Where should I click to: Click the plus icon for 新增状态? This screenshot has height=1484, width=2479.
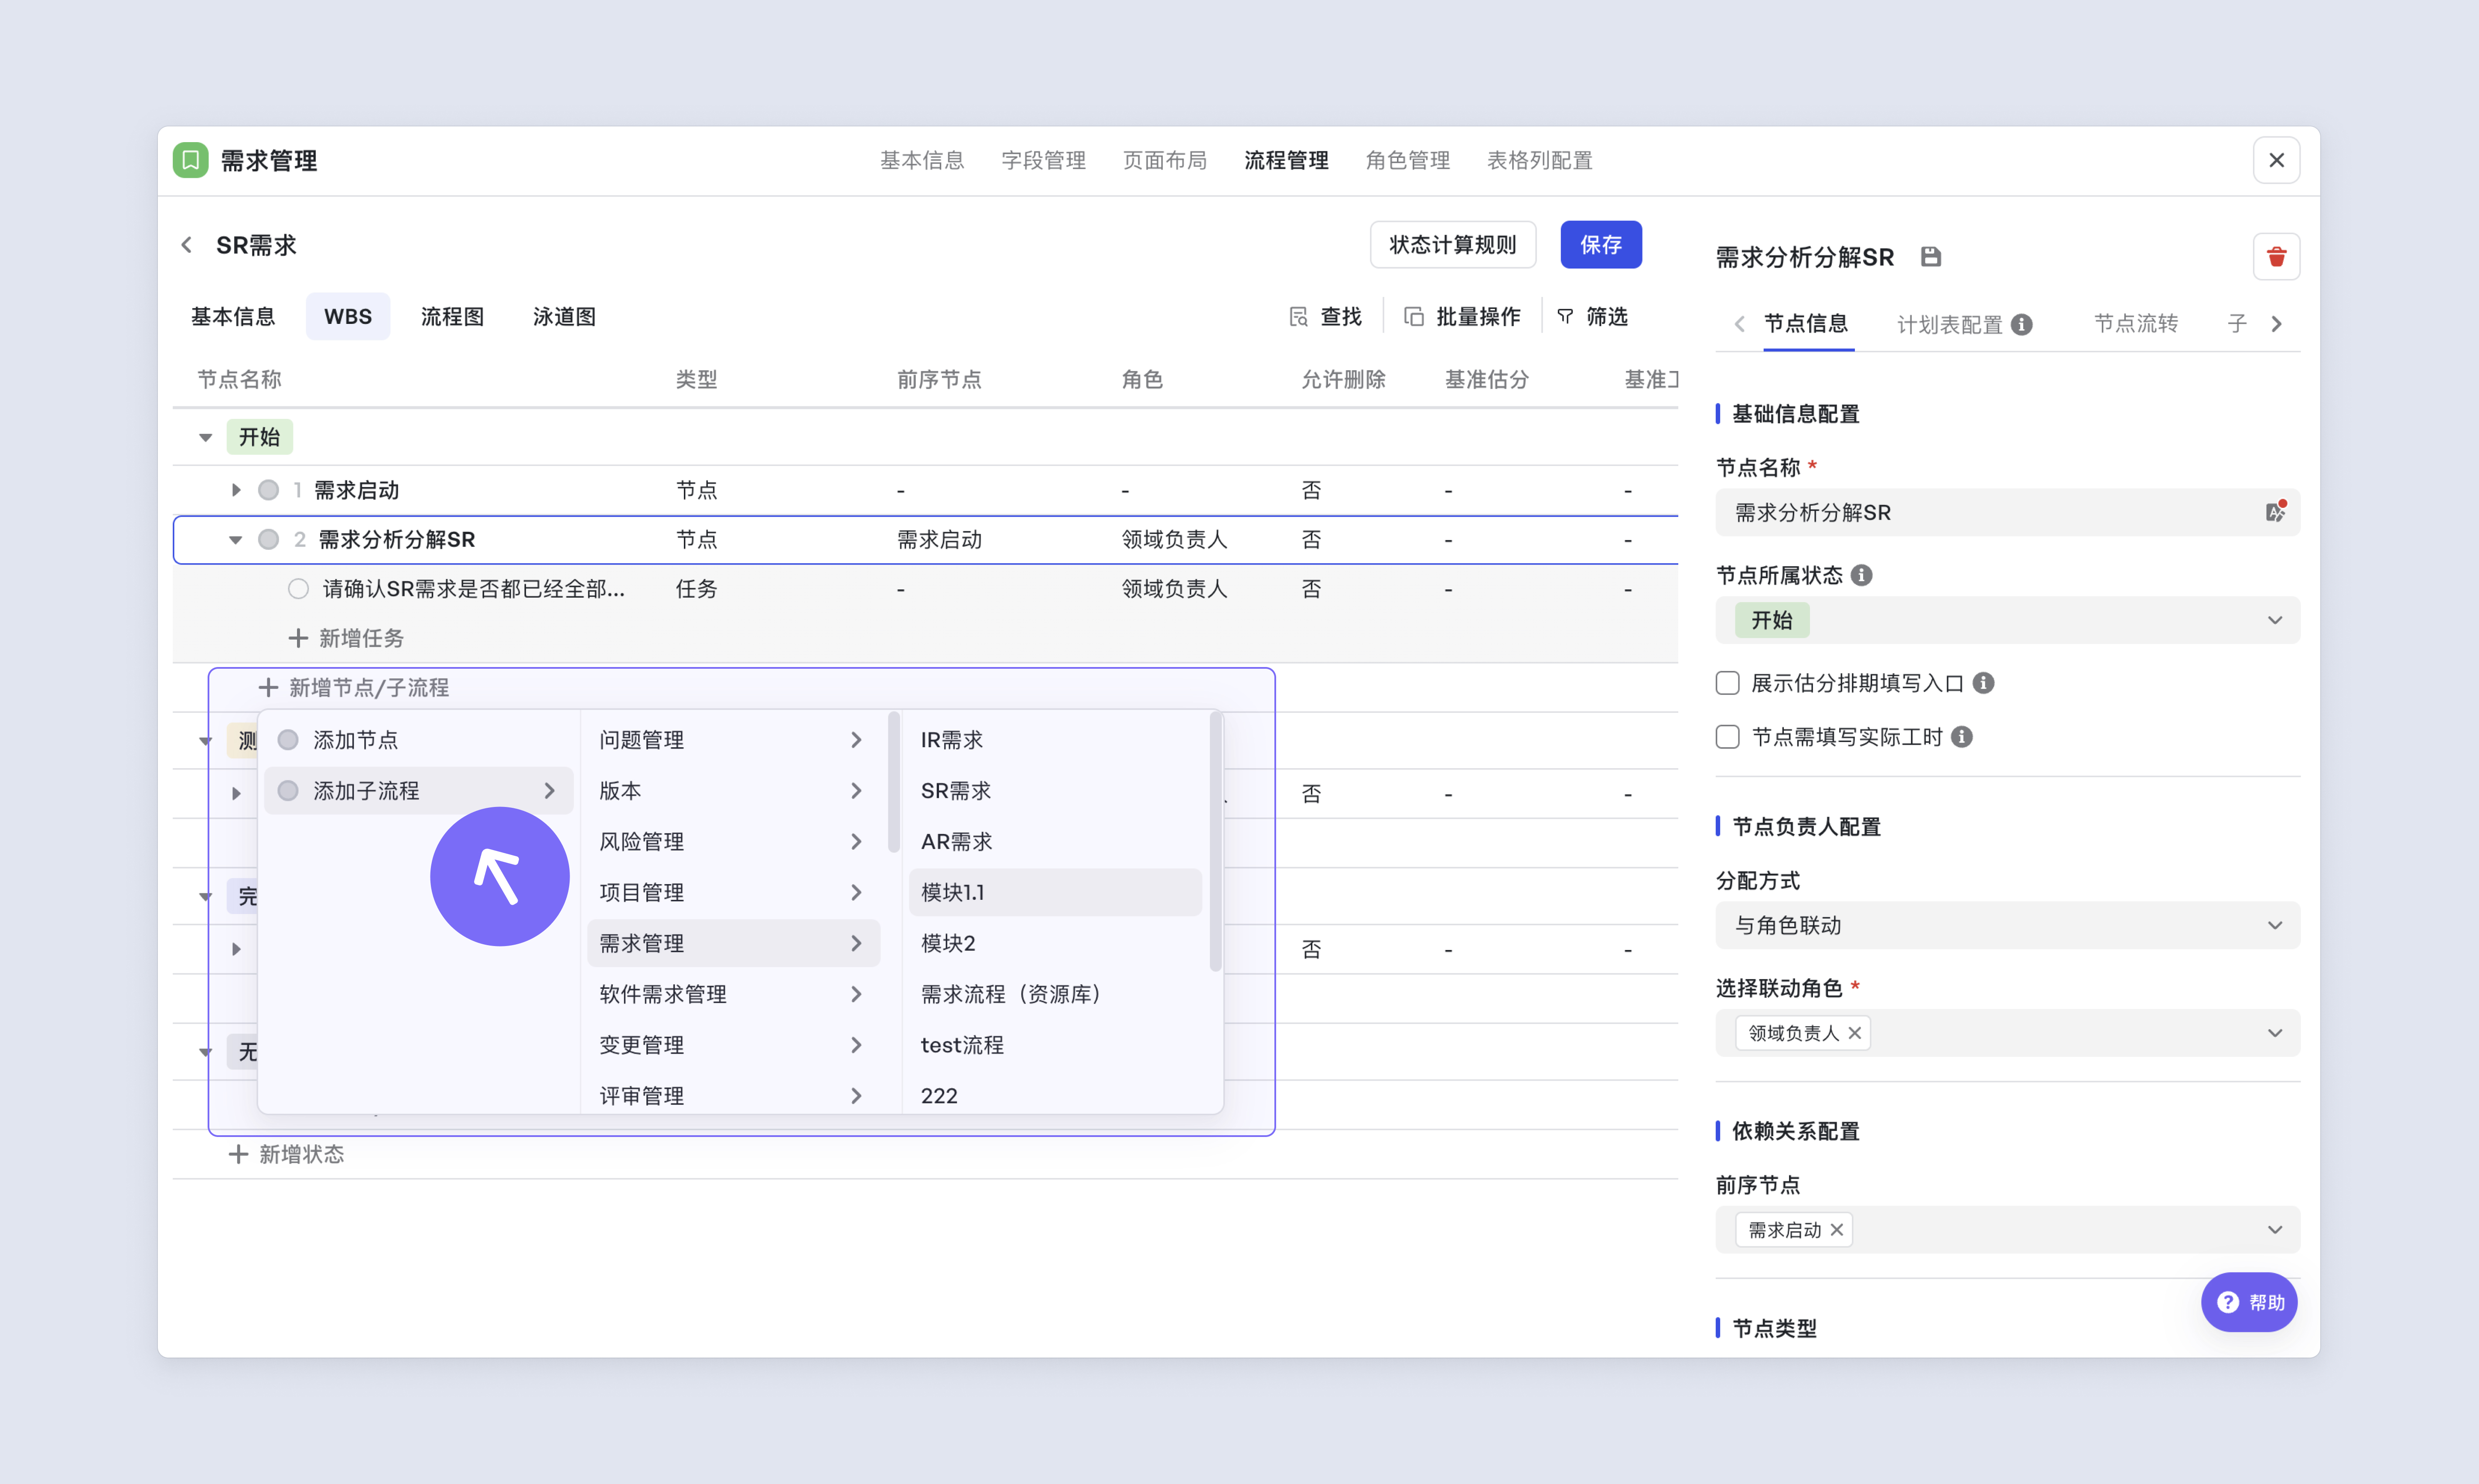pos(238,1154)
